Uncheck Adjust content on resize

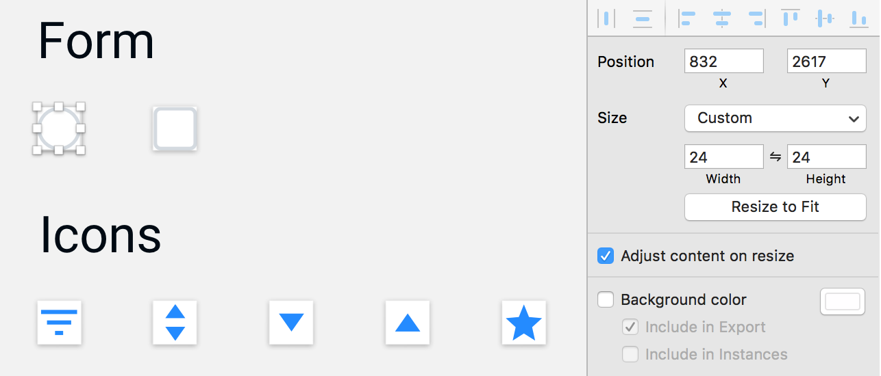[x=606, y=256]
